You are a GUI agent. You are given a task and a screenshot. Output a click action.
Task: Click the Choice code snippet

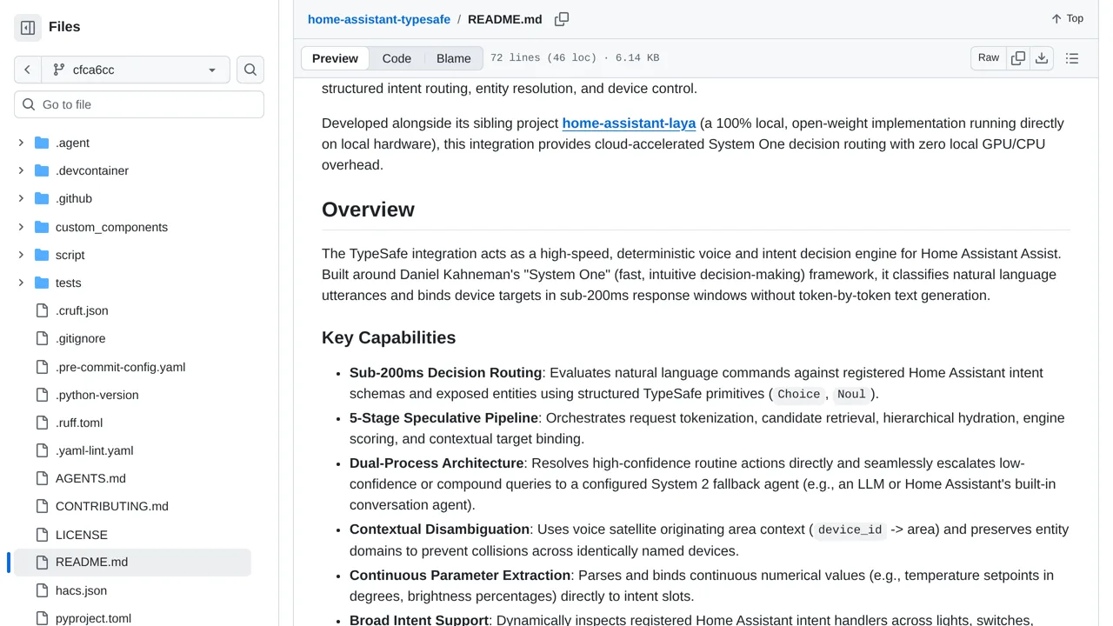click(798, 395)
